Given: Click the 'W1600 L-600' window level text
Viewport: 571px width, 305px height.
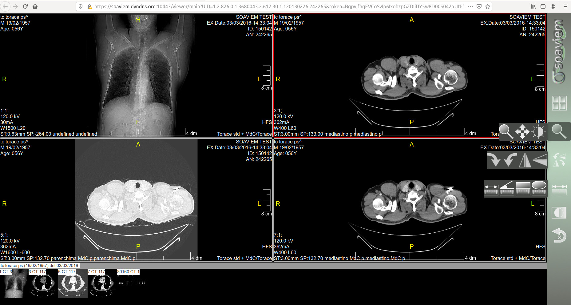Looking at the screenshot, I should coord(15,252).
